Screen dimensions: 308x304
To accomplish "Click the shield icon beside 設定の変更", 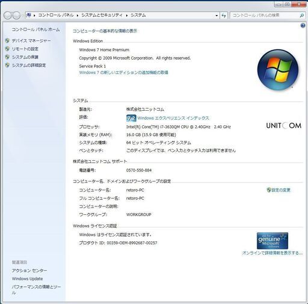I will [269, 190].
